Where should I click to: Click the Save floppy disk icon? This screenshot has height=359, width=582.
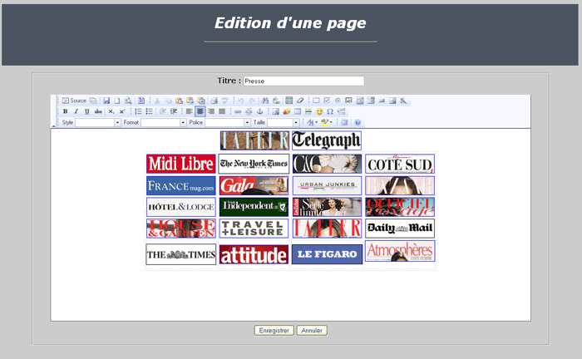(x=106, y=101)
